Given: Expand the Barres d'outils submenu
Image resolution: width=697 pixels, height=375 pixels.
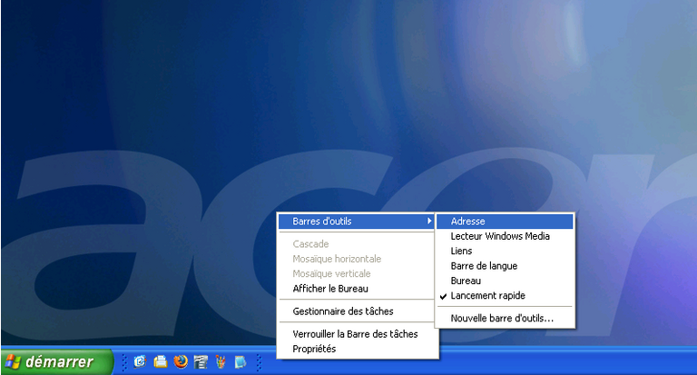Looking at the screenshot, I should coord(356,221).
